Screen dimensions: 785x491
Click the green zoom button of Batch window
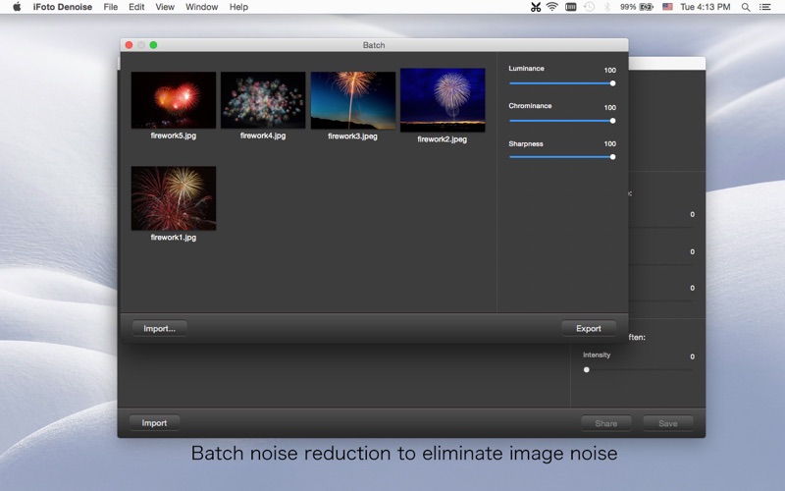coord(153,45)
